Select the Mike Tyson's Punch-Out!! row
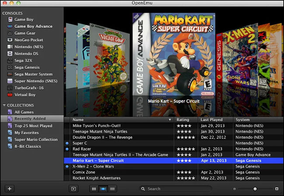Screen dimensions: 284x196 pyautogui.click(x=174, y=126)
